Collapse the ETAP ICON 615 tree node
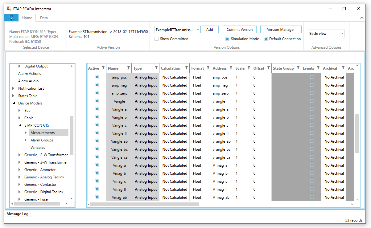Screen dimensions: 371x228 19,125
